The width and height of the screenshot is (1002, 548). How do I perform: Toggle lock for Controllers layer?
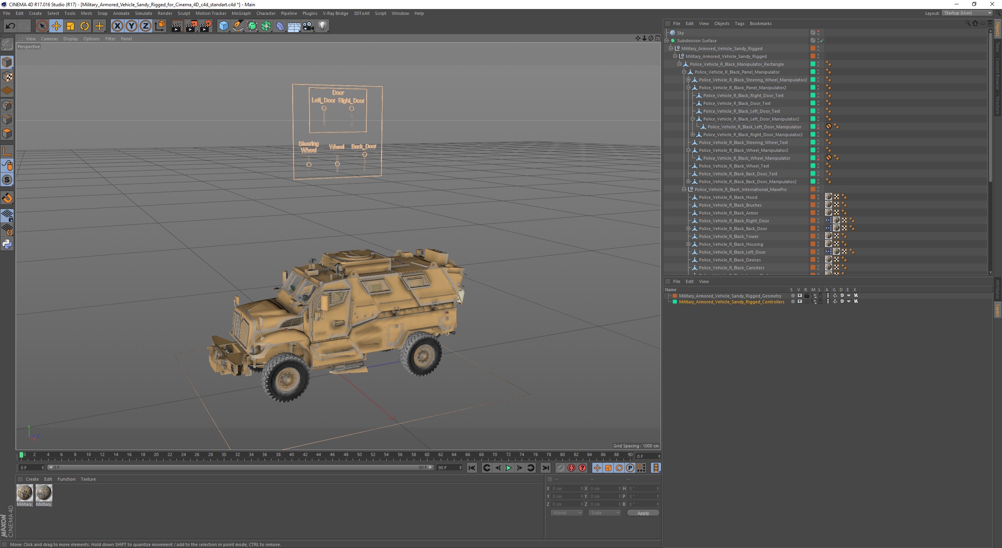(x=820, y=302)
